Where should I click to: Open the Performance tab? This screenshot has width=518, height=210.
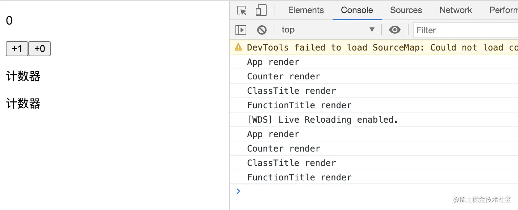point(504,10)
